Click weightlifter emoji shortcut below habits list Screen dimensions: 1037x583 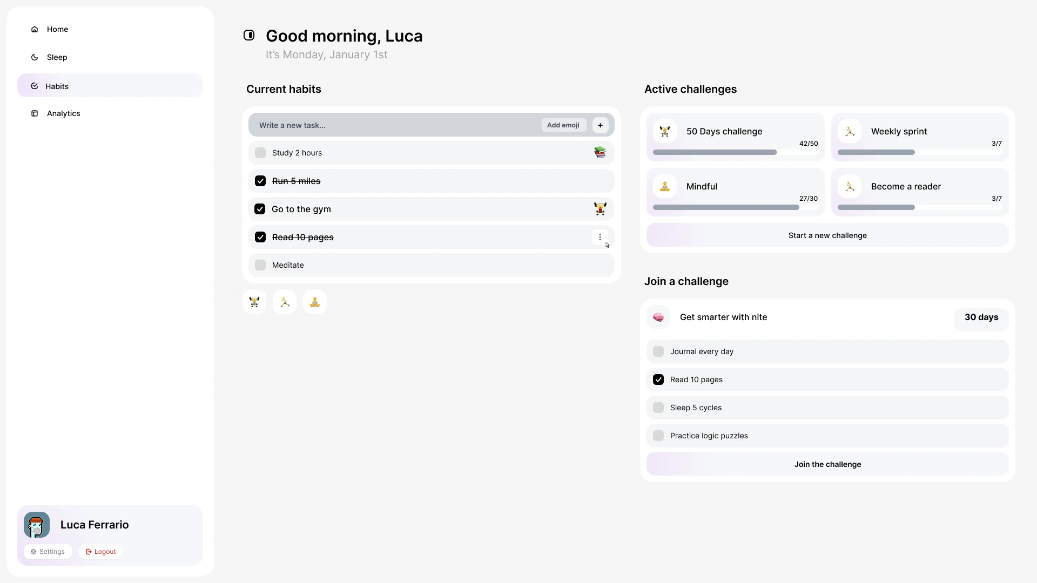254,302
